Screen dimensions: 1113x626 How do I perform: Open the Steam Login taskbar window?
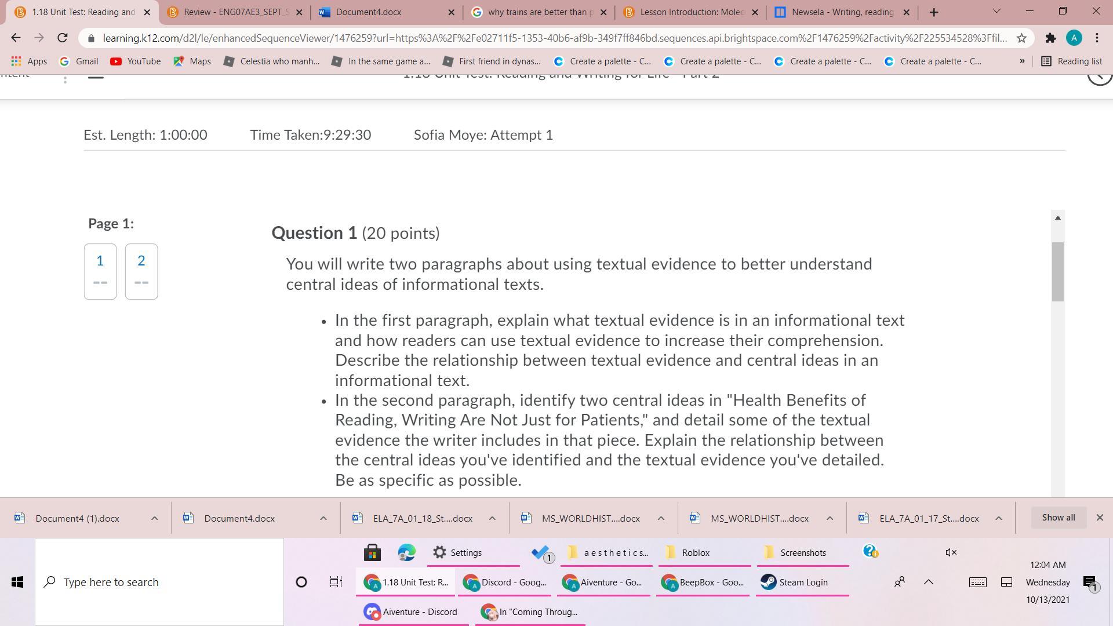(802, 582)
